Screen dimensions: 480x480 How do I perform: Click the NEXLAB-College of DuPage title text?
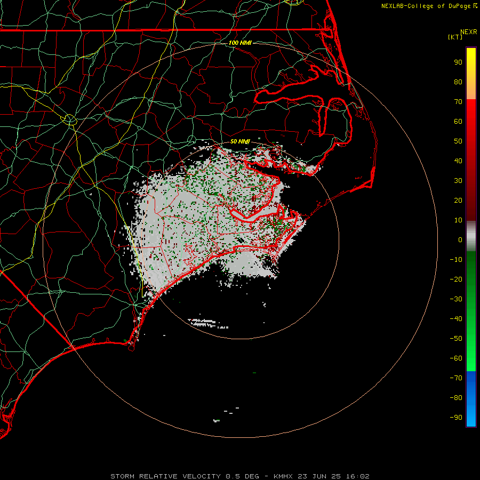pyautogui.click(x=426, y=6)
